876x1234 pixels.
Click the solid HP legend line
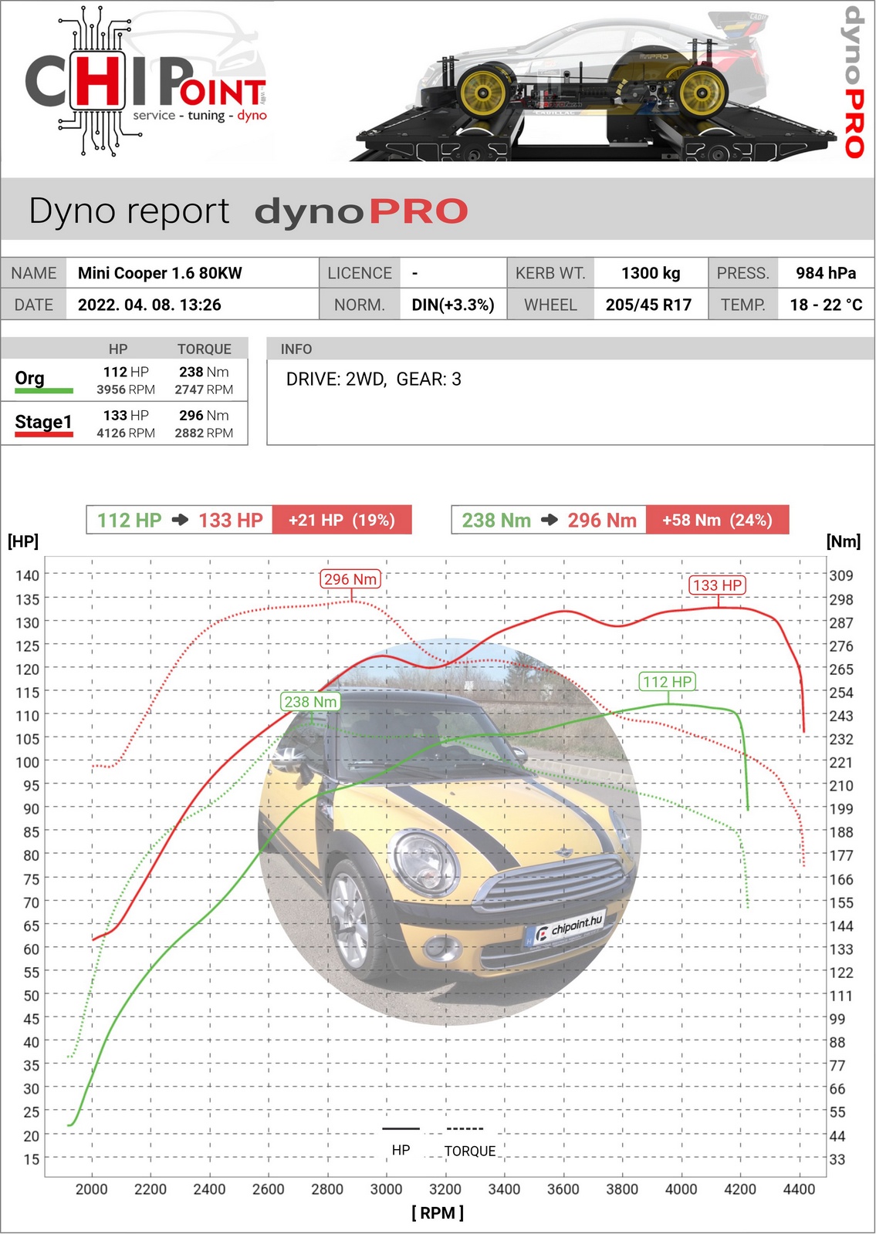click(x=401, y=1128)
